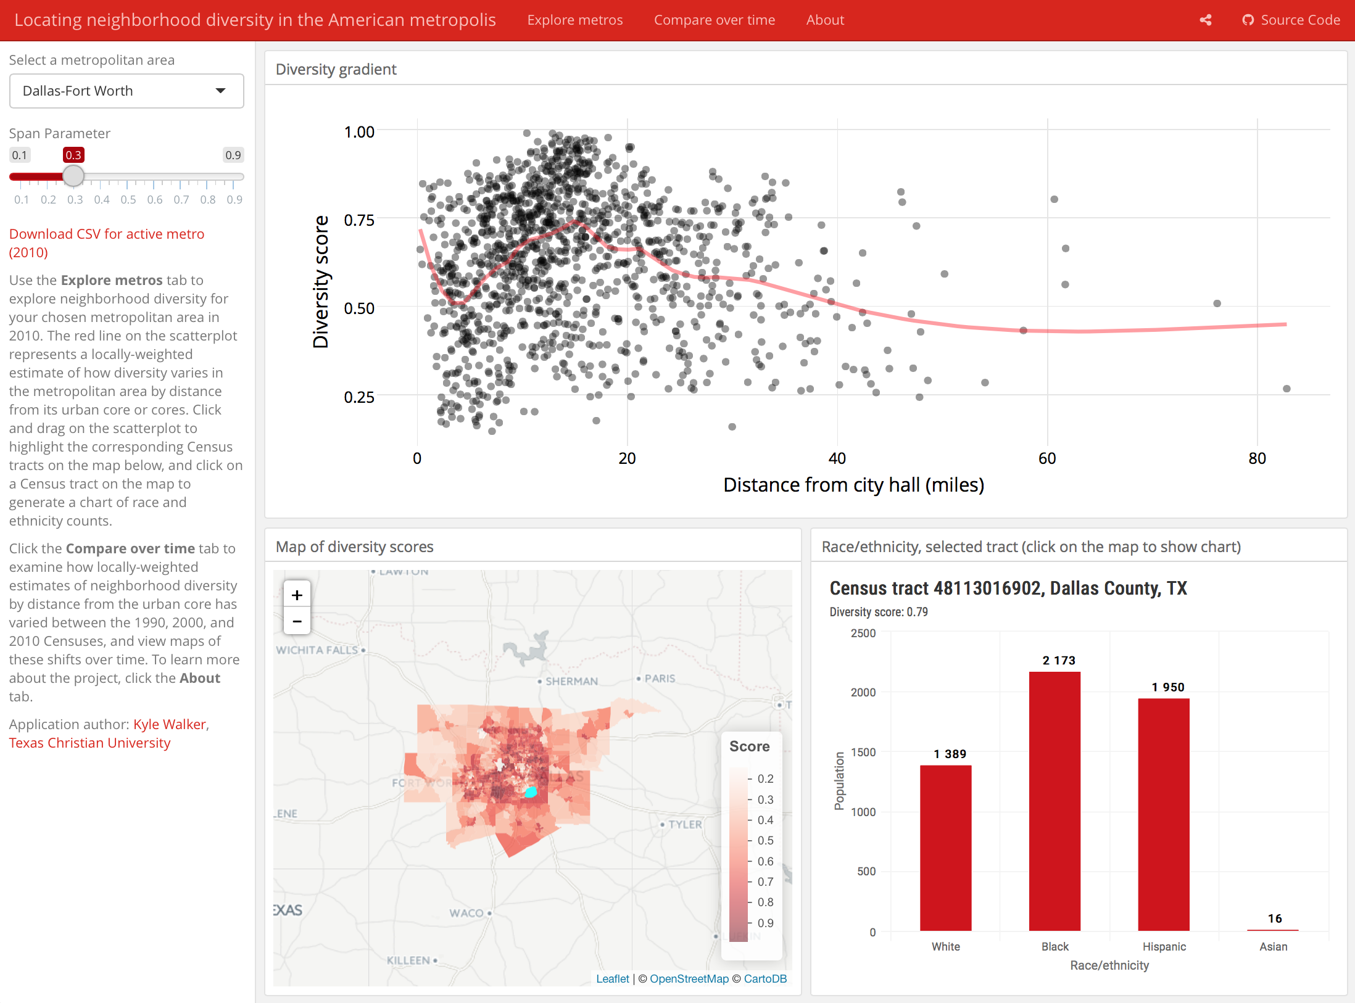Open the OpenStreetMap attribution link
The width and height of the screenshot is (1355, 1003).
[x=689, y=979]
